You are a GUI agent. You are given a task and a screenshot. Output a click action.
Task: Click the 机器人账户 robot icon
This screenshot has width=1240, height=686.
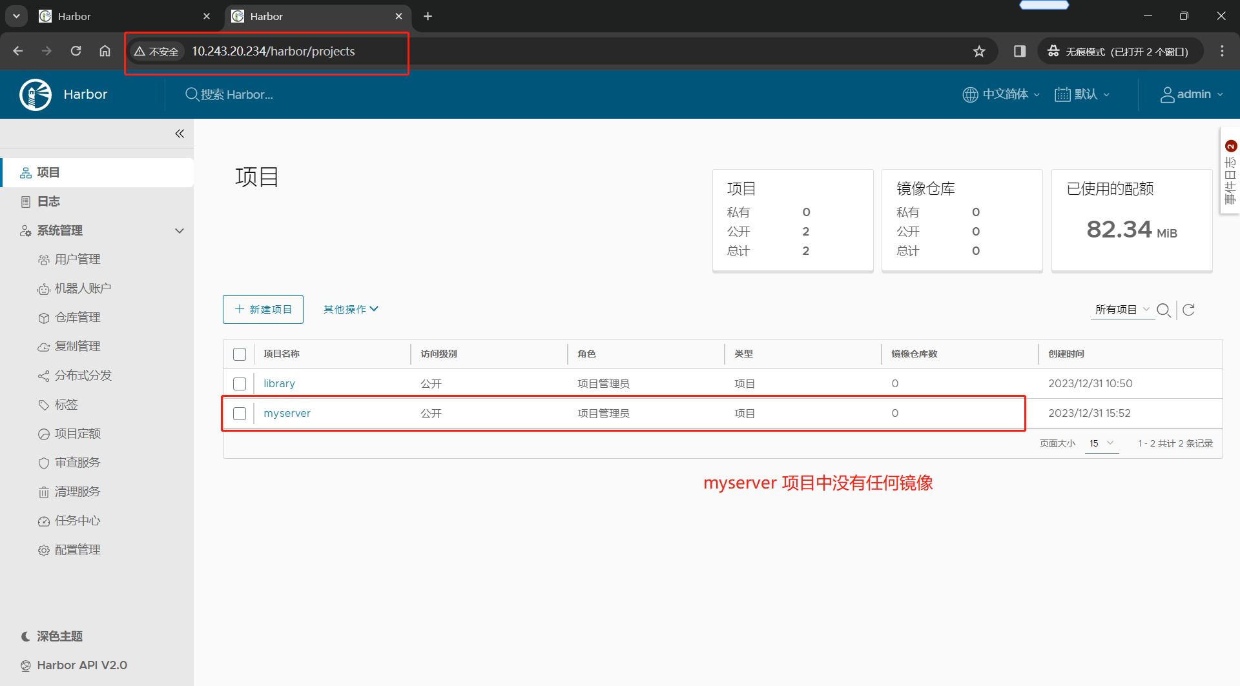coord(43,289)
